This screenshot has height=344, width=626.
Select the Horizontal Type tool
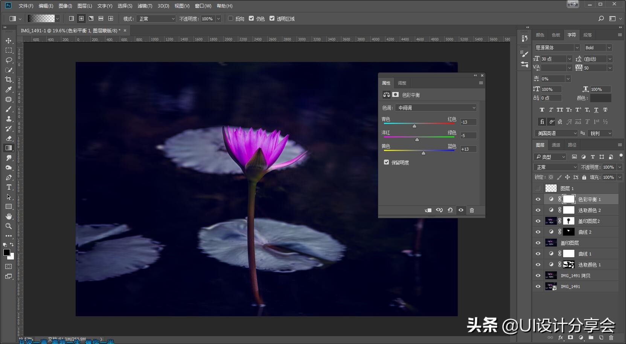pyautogui.click(x=9, y=187)
